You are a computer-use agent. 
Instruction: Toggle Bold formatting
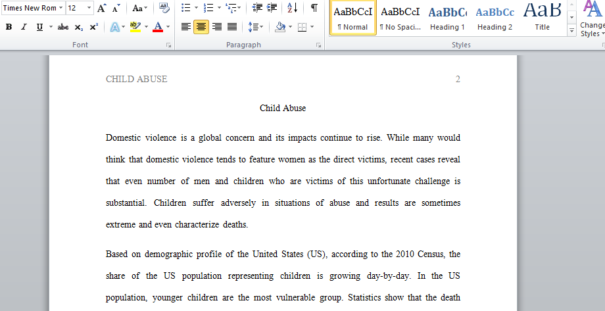pyautogui.click(x=9, y=27)
